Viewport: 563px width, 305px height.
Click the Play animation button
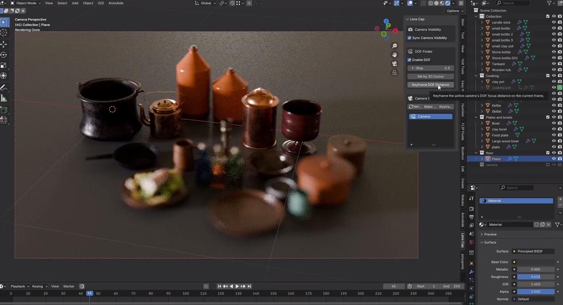237,286
